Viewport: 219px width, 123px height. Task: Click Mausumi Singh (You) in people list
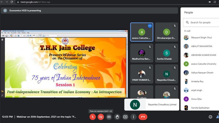pyautogui.click(x=201, y=37)
